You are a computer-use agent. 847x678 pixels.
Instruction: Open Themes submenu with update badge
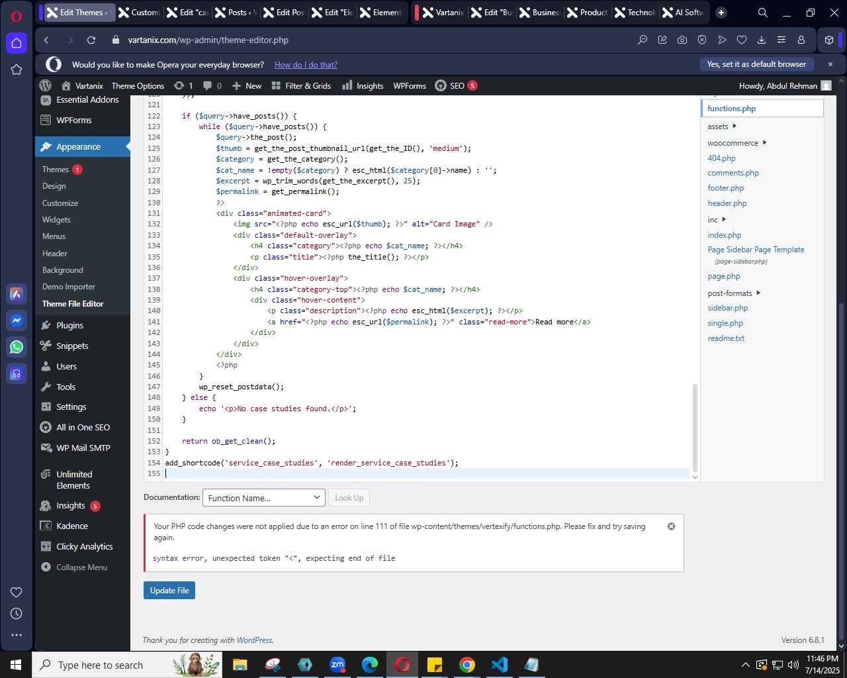pos(62,169)
